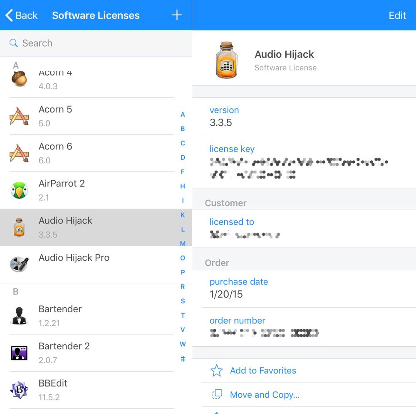416x414 pixels.
Task: Tap the version value 3.3.5 in details
Action: [x=221, y=122]
